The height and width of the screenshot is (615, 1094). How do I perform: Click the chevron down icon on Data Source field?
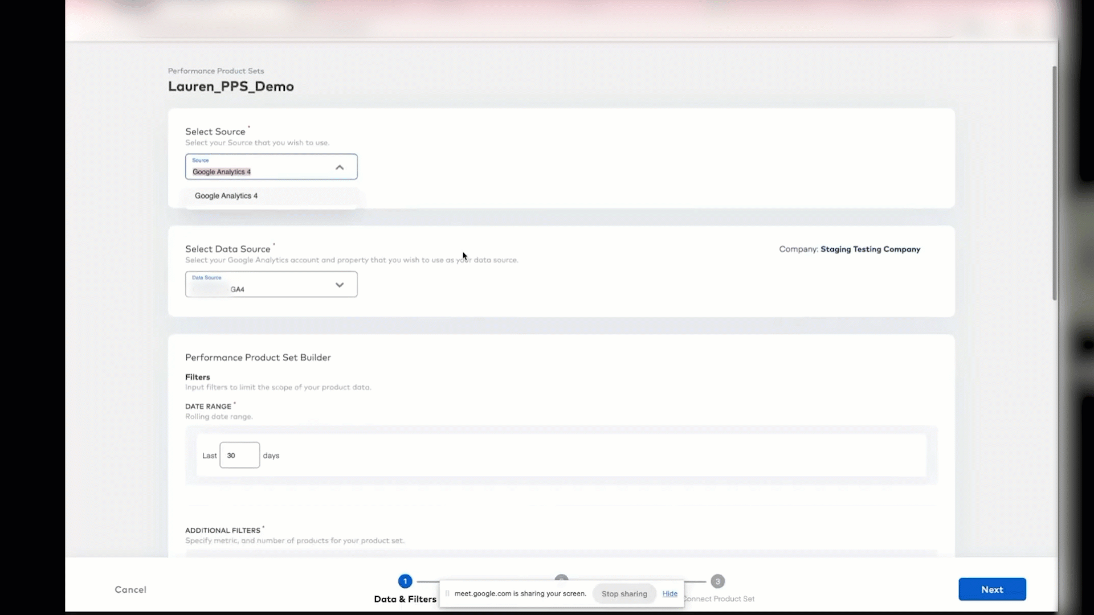(340, 285)
